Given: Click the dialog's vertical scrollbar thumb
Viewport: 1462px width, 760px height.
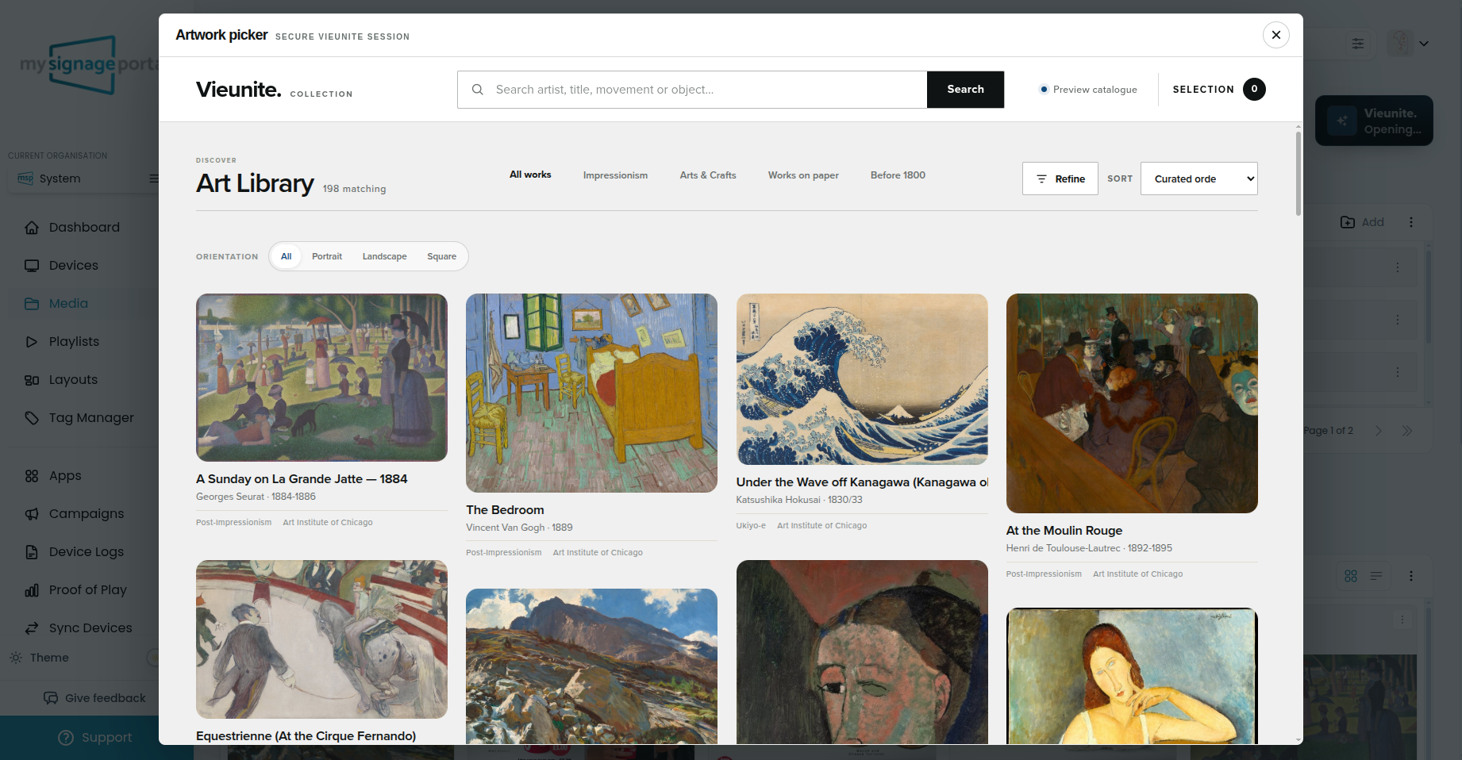Looking at the screenshot, I should [1298, 173].
